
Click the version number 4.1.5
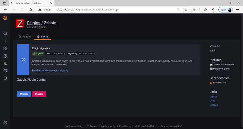[212, 51]
